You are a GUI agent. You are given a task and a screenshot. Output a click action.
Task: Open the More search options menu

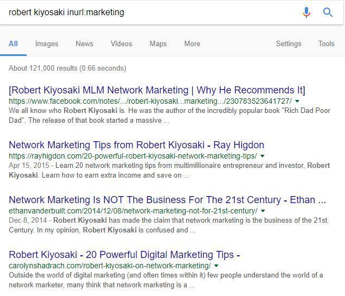[x=192, y=44]
